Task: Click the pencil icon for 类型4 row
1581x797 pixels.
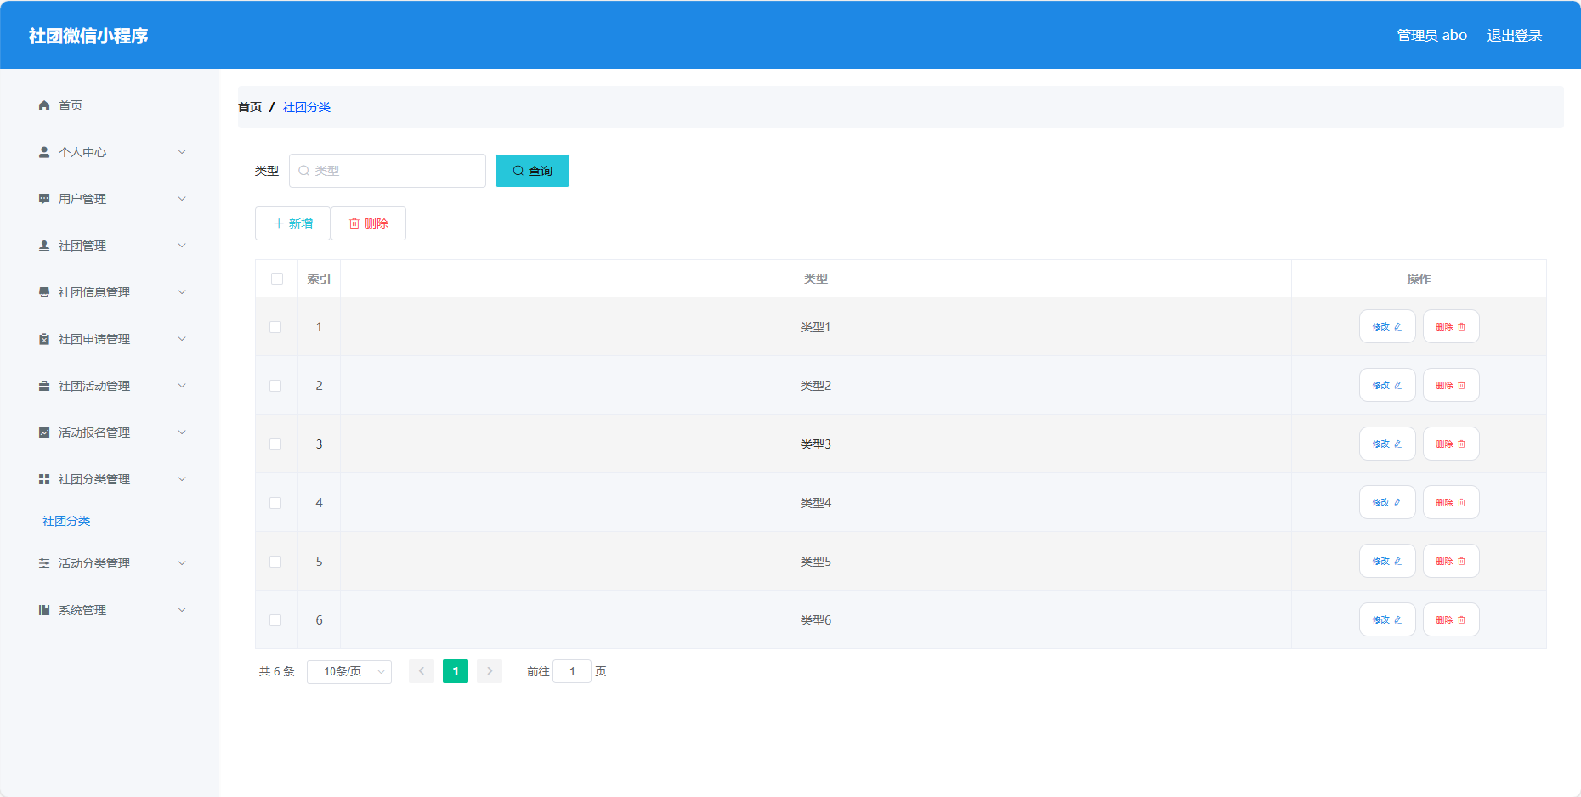Action: [1397, 503]
